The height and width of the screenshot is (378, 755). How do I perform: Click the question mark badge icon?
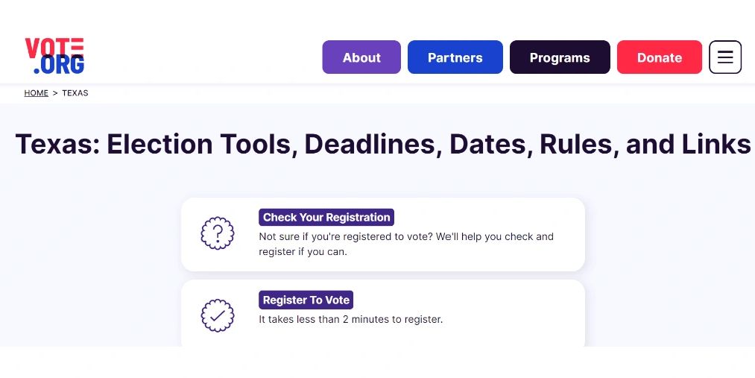(218, 233)
